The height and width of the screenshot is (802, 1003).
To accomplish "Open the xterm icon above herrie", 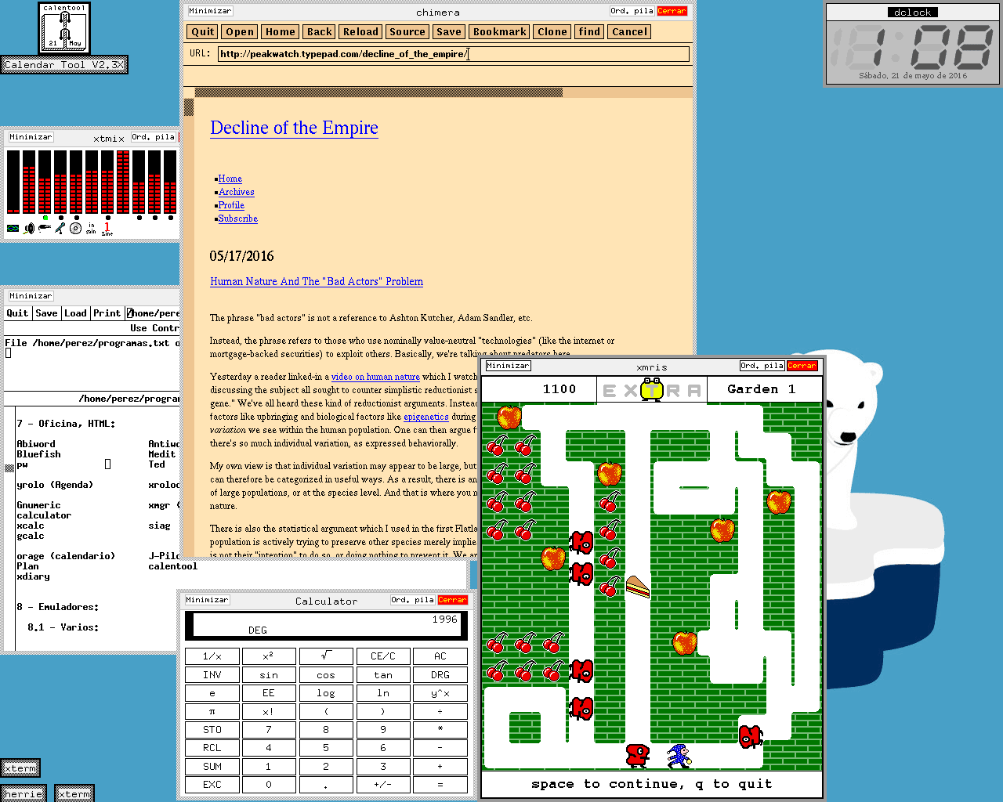I will click(x=20, y=768).
